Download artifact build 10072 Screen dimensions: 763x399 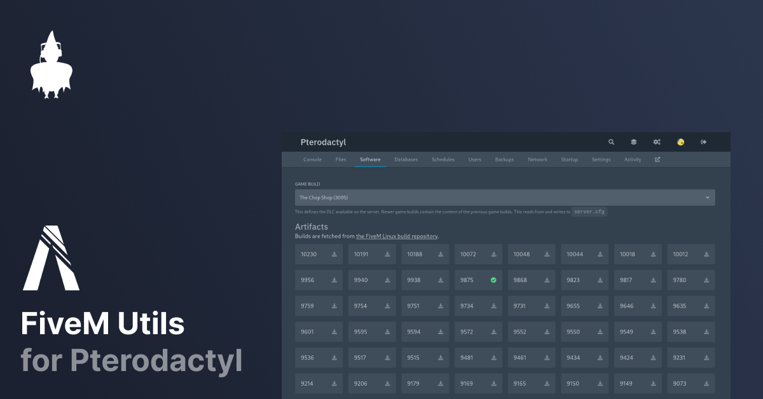(x=494, y=254)
